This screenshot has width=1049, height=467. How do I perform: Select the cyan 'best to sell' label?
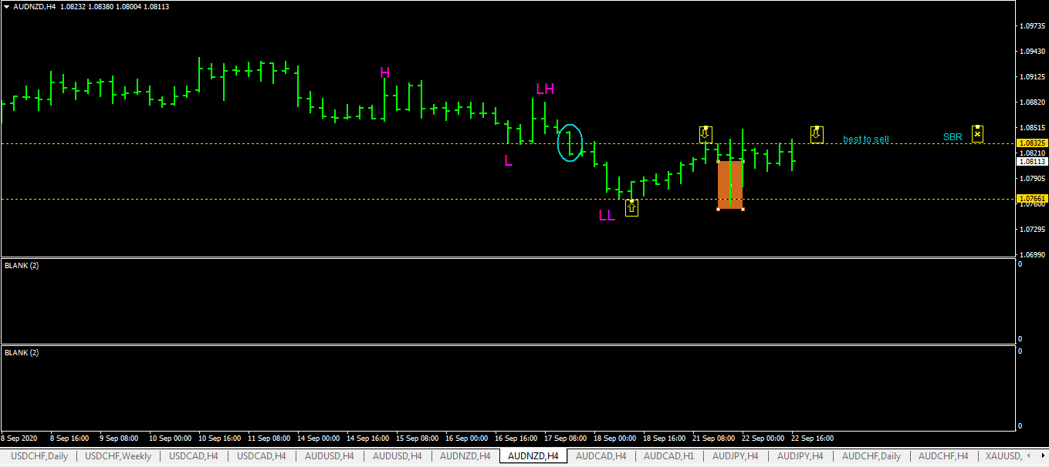coord(866,139)
